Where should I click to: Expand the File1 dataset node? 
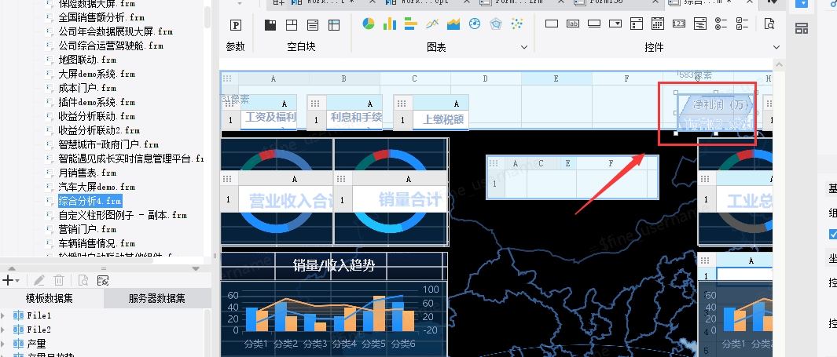coord(3,315)
